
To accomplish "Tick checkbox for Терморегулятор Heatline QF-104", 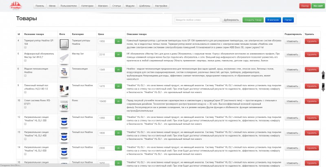I will tap(25, 47).
